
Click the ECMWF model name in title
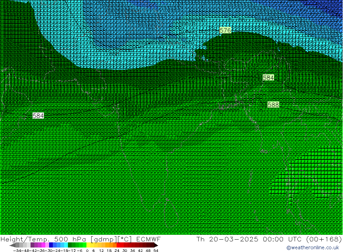[148, 239]
